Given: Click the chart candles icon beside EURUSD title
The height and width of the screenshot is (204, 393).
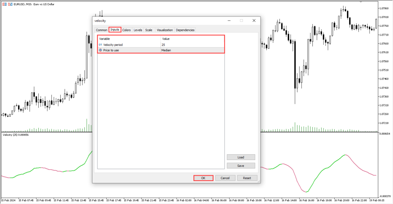Looking at the screenshot, I should point(10,4).
